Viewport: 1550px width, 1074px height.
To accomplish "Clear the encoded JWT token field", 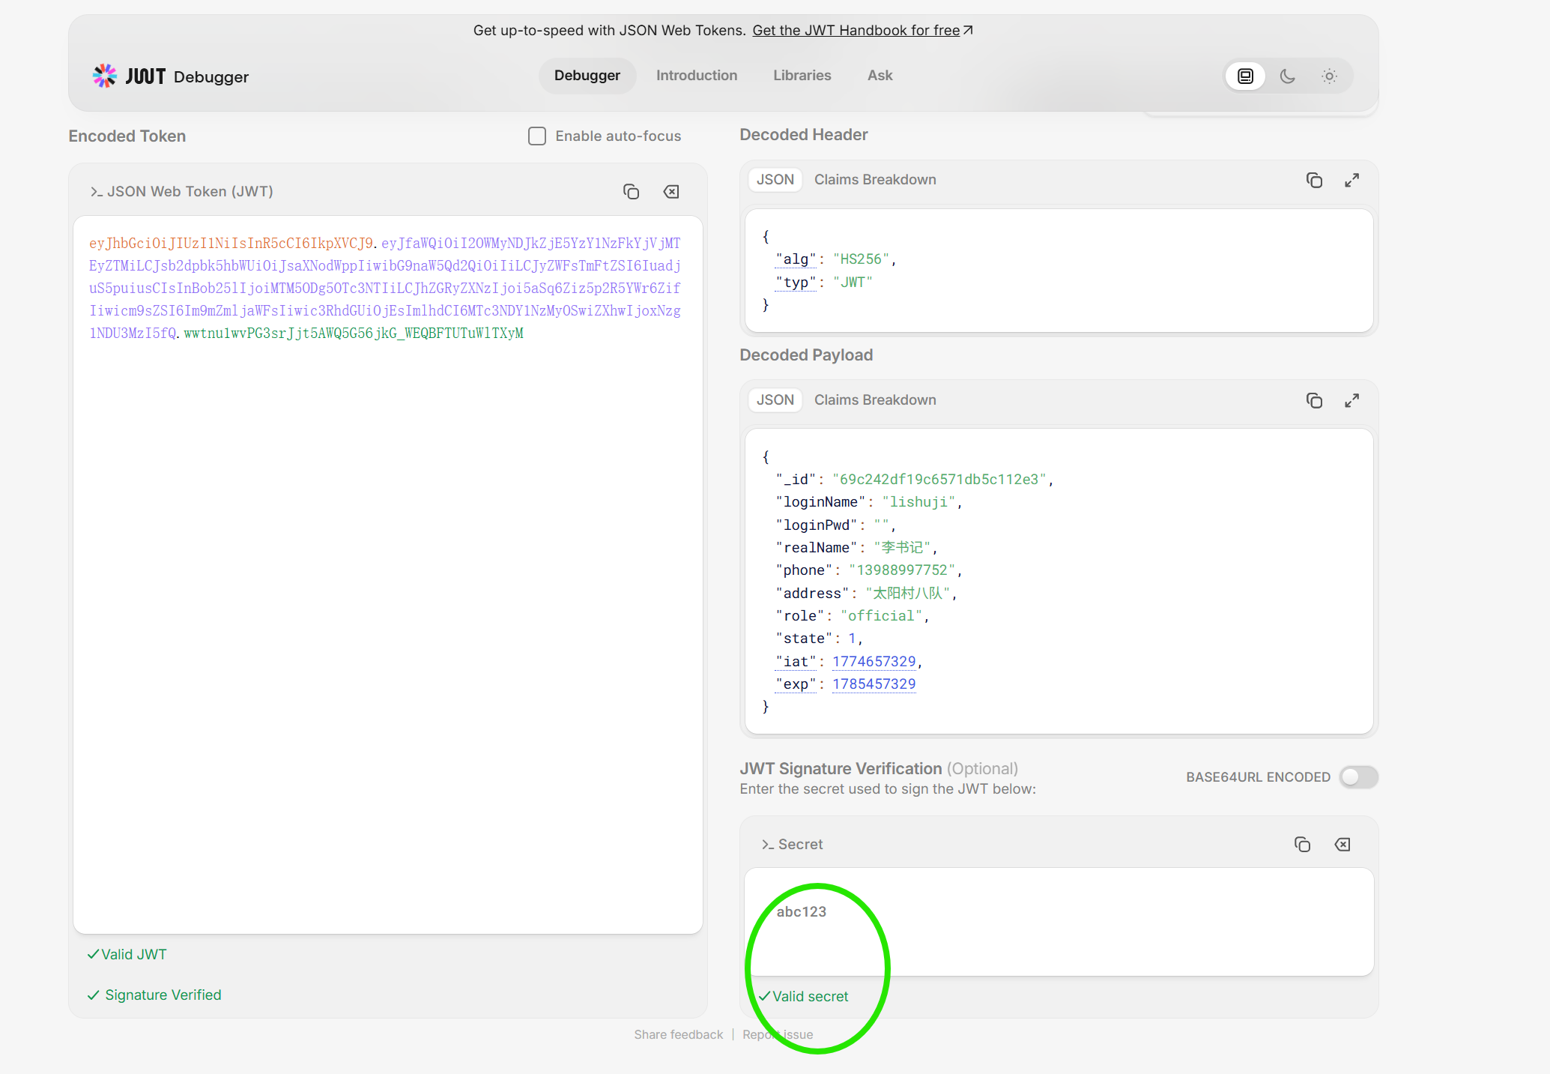I will 671,192.
